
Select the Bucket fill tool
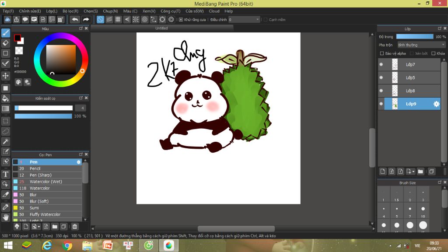pyautogui.click(x=5, y=98)
